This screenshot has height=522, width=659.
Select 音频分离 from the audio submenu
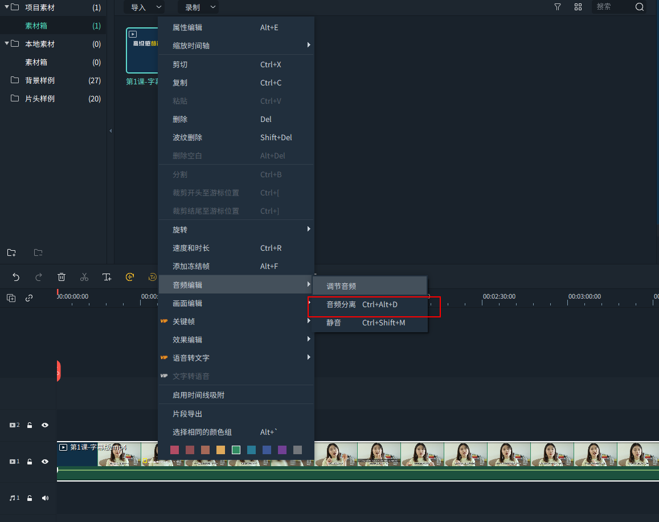[341, 305]
